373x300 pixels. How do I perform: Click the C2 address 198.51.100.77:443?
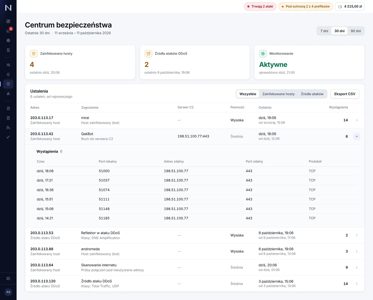pos(193,136)
